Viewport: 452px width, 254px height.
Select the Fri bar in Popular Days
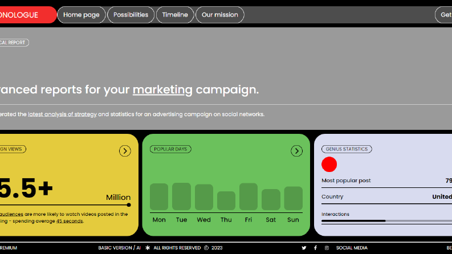(x=248, y=196)
